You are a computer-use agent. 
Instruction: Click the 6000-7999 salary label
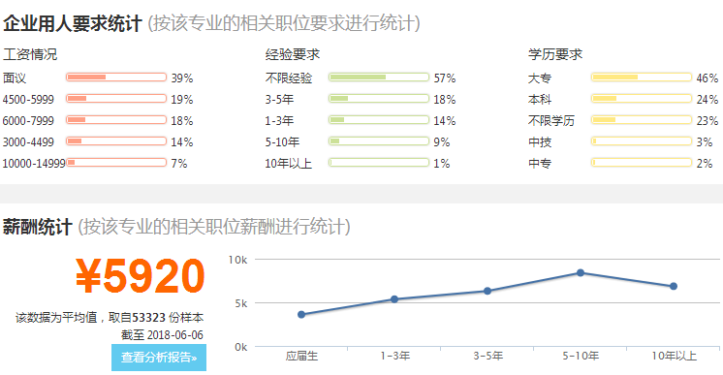coord(28,120)
